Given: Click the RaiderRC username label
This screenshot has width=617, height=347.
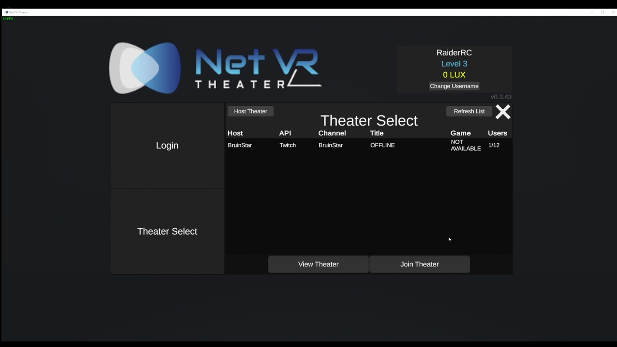Looking at the screenshot, I should [454, 53].
